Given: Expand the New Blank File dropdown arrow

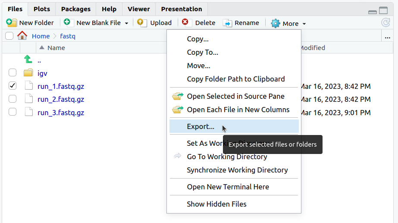Looking at the screenshot, I should click(126, 23).
